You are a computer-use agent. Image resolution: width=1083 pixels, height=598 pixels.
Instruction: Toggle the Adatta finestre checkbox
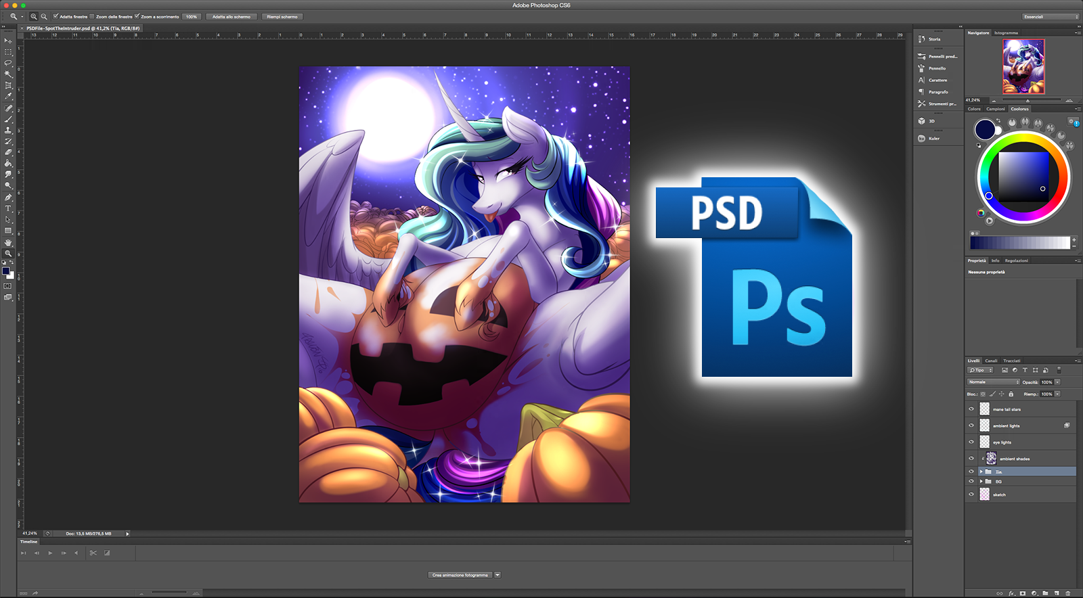tap(56, 16)
